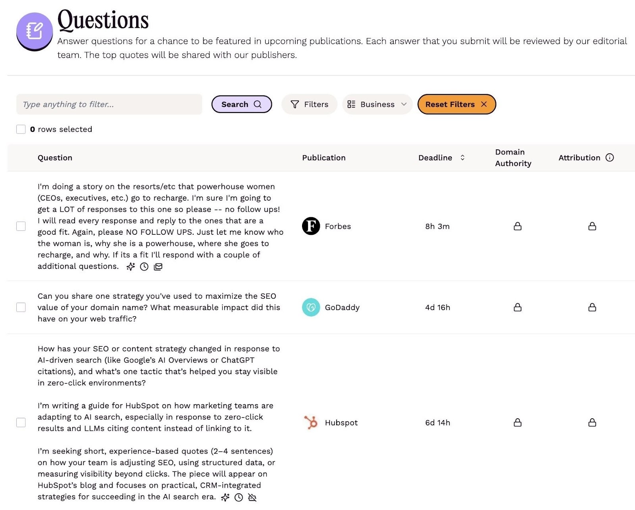This screenshot has width=635, height=510.
Task: Click the Attribution lock icon for the GoDaddy question
Action: tap(592, 307)
